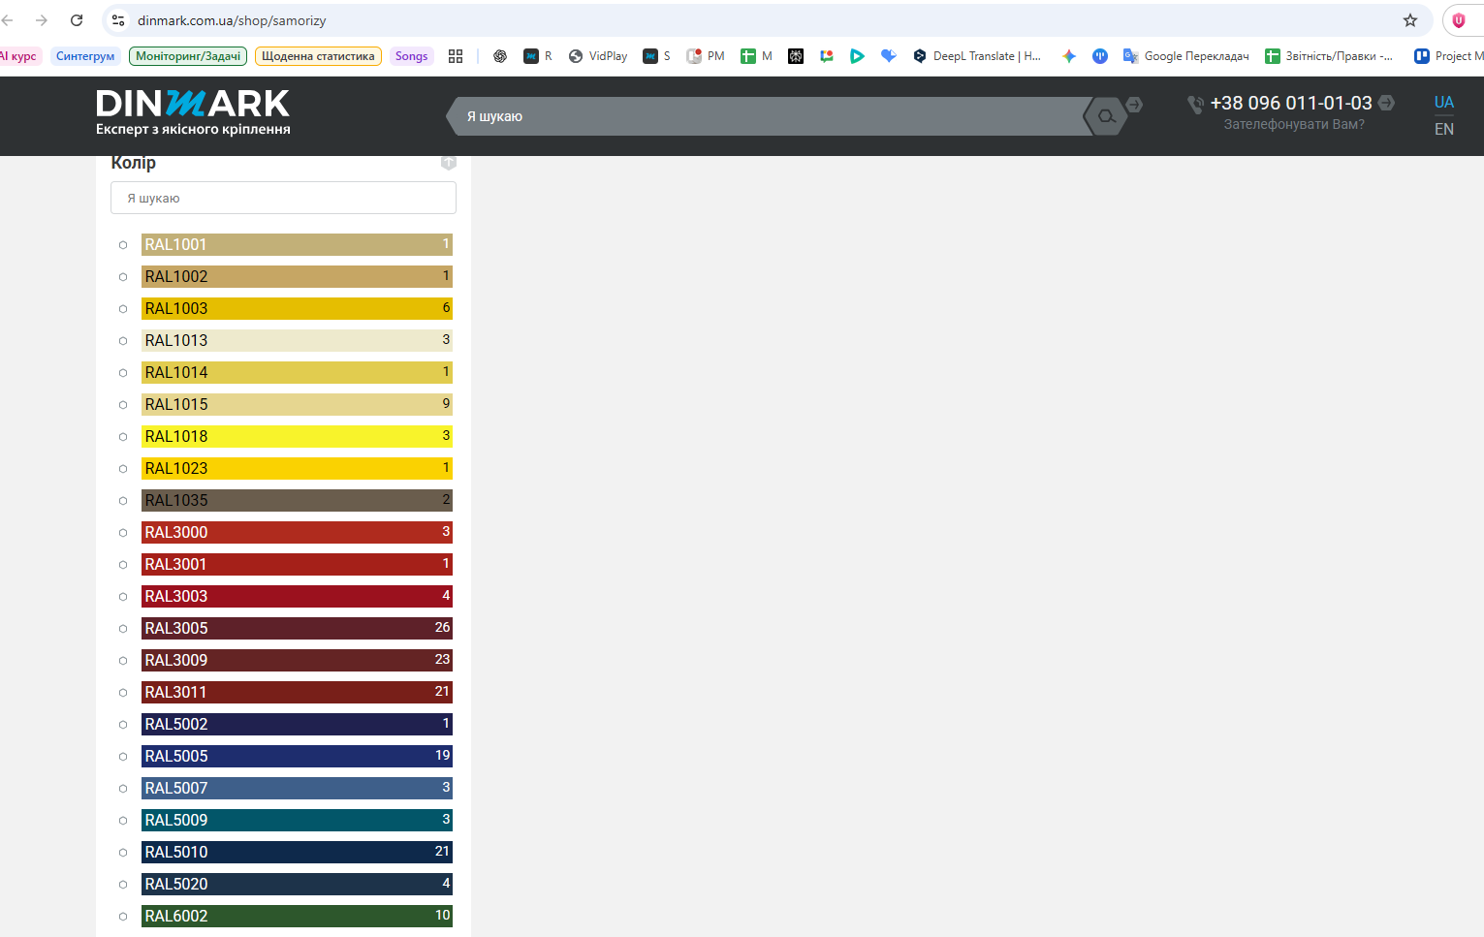Select the RAL5002 radio button
Screen dimensions: 1484x937
tap(123, 725)
